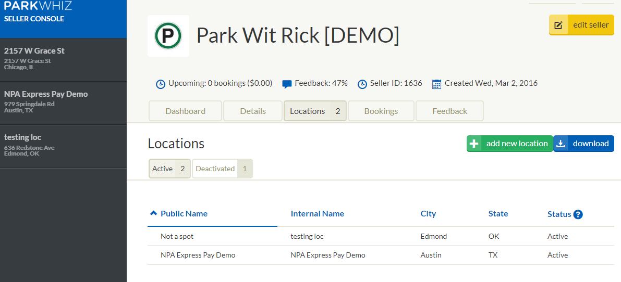Click Active status in Austin row
The width and height of the screenshot is (621, 282).
coord(557,255)
